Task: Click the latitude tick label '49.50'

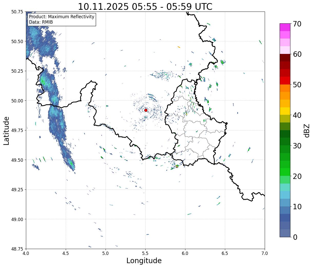Action: [17, 160]
